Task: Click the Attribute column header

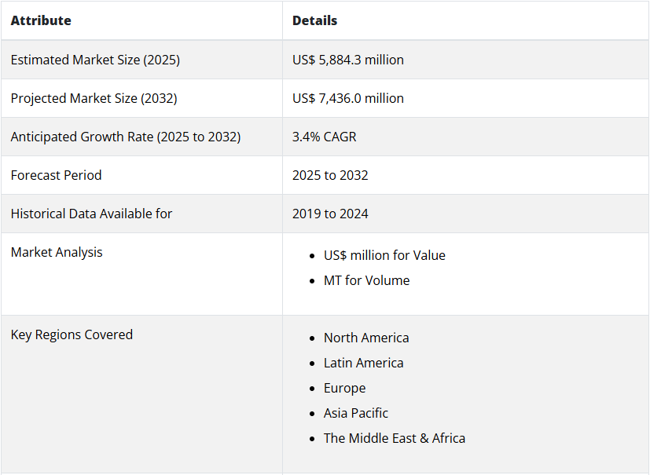Action: (x=41, y=20)
